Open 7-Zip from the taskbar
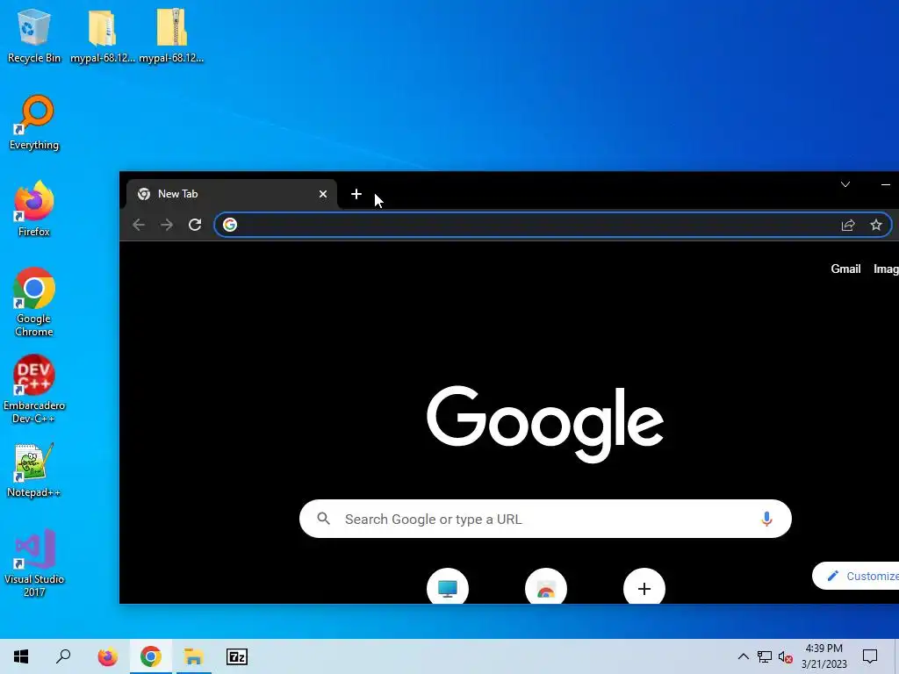 (x=237, y=656)
